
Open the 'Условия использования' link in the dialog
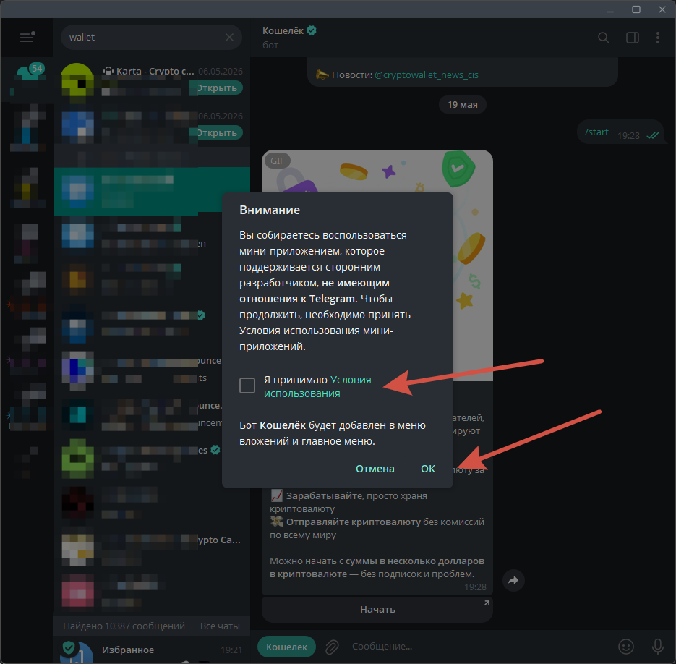click(317, 386)
